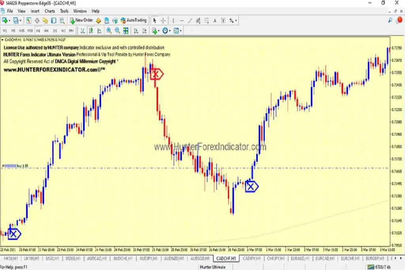Expand the Periods dropdown arrow

[170, 31]
